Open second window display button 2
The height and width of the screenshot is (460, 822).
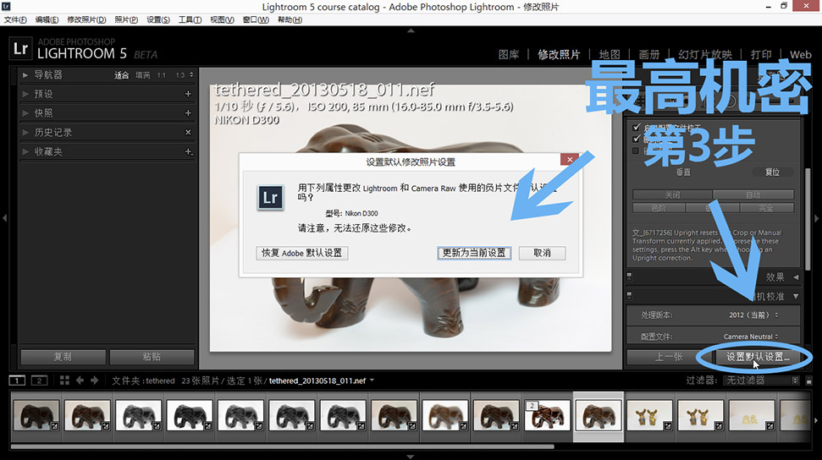[x=39, y=381]
